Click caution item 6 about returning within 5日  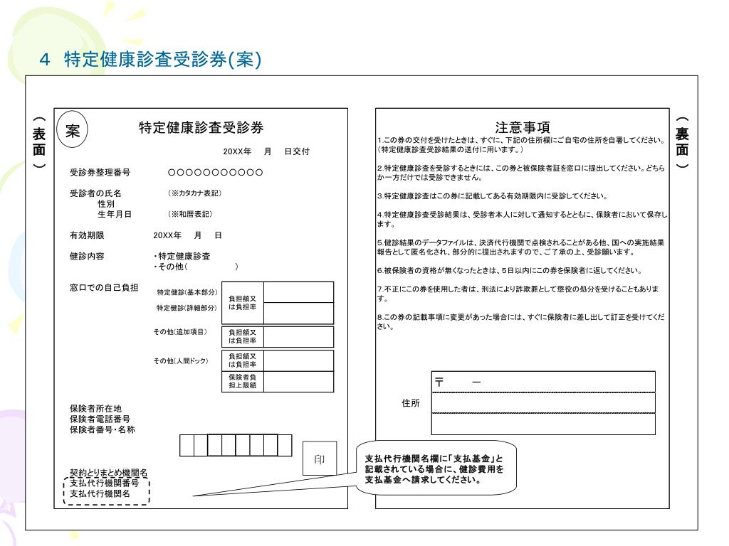(510, 270)
